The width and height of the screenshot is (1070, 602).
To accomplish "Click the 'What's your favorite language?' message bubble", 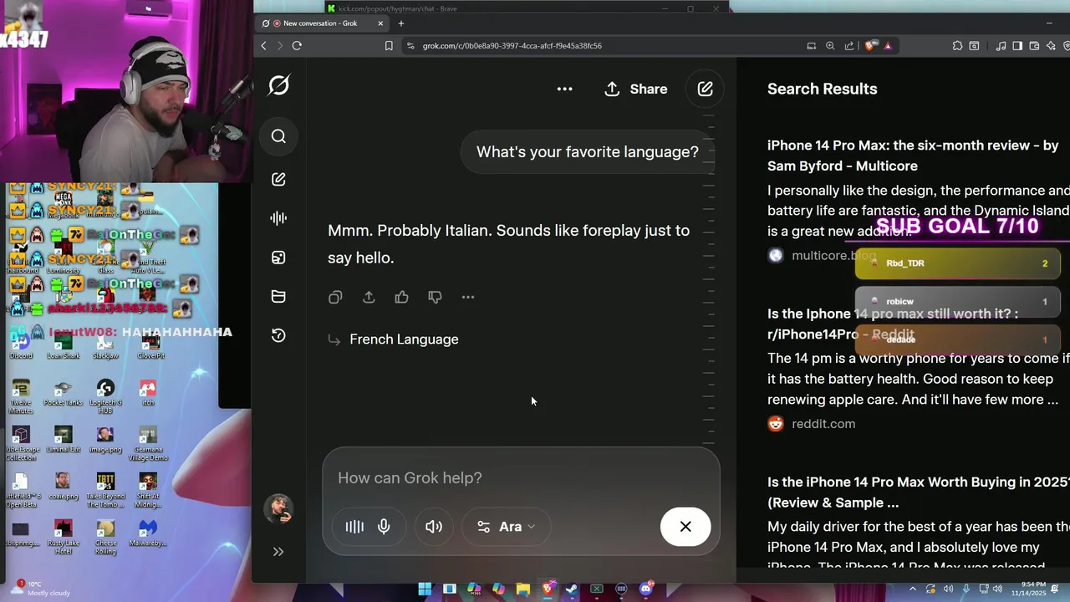I will point(587,152).
